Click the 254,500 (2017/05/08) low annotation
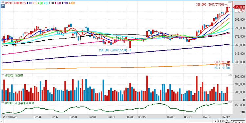246x123 pixels. pos(113,50)
